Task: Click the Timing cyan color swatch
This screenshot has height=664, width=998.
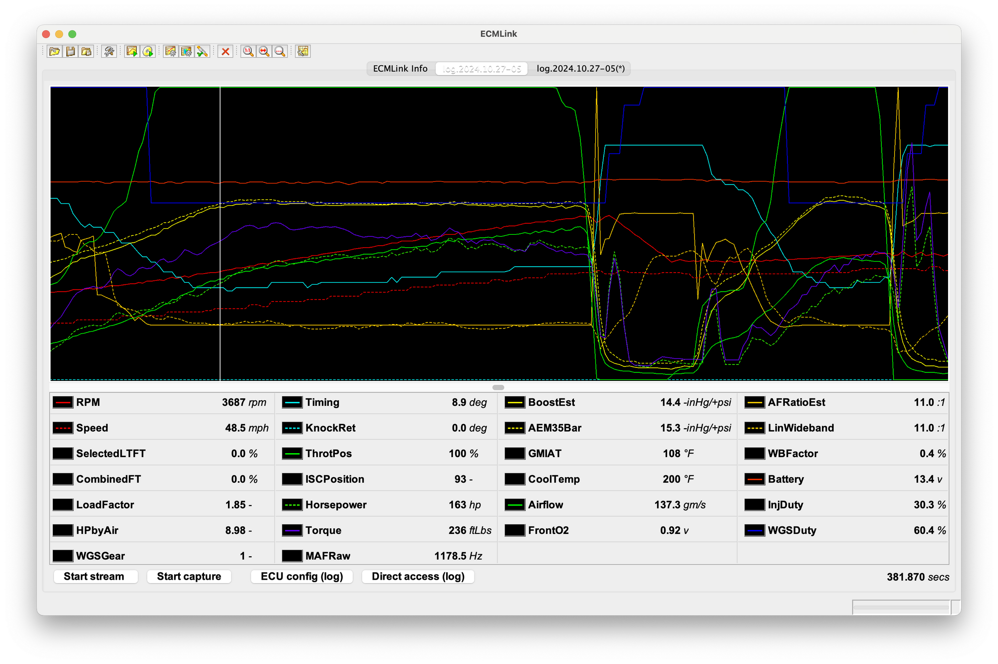Action: tap(292, 402)
